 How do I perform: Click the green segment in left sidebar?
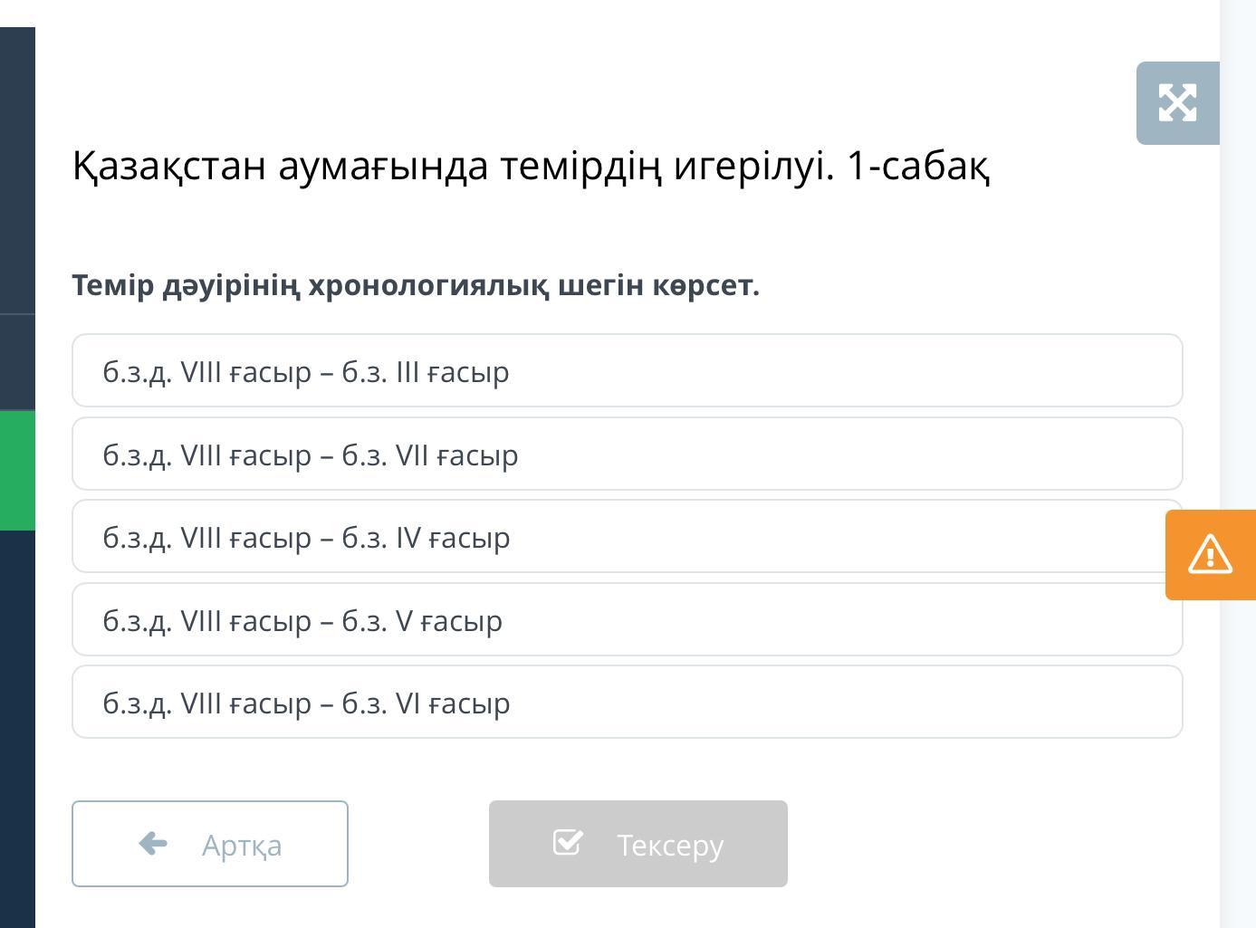click(17, 471)
